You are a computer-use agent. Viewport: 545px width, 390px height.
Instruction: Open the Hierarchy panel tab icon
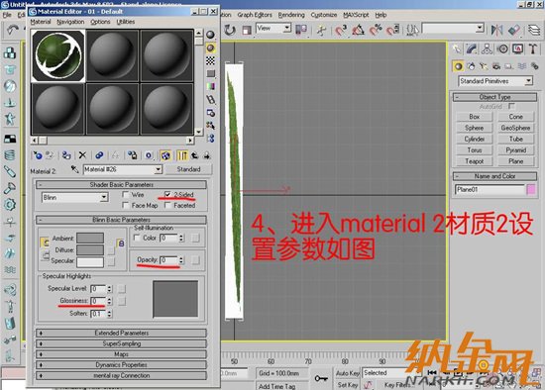click(487, 49)
